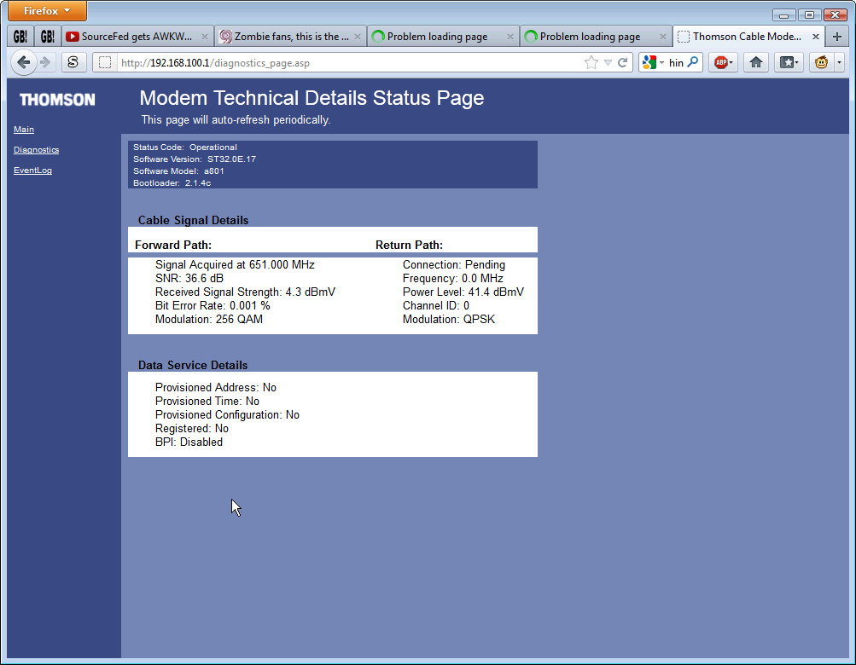Click the THOMSON logo

point(57,99)
